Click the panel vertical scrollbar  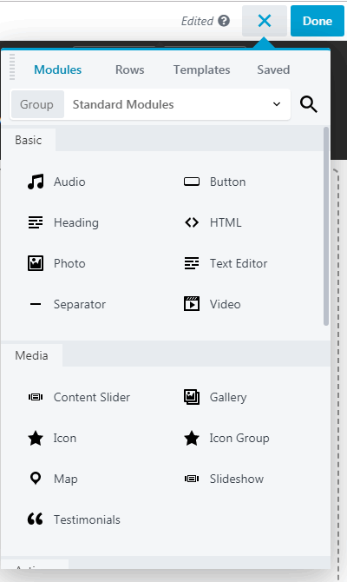coord(326,227)
